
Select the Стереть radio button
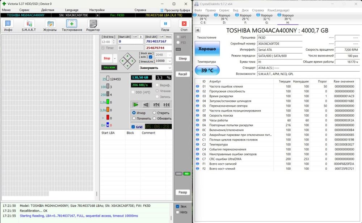(x=154, y=113)
